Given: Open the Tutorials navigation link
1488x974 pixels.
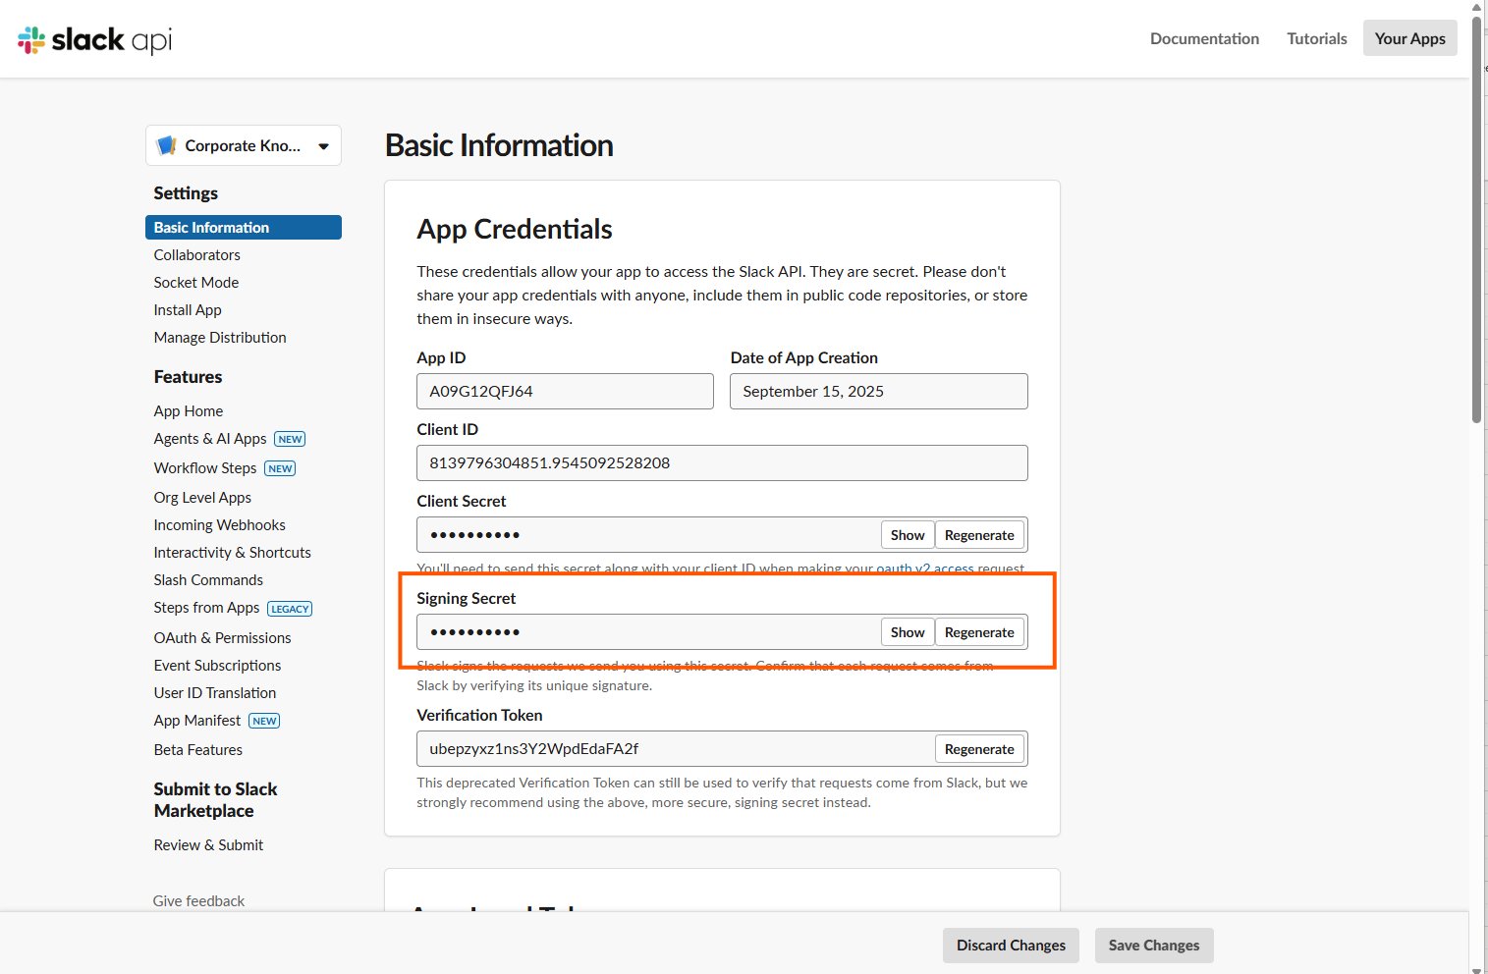Looking at the screenshot, I should pos(1316,38).
